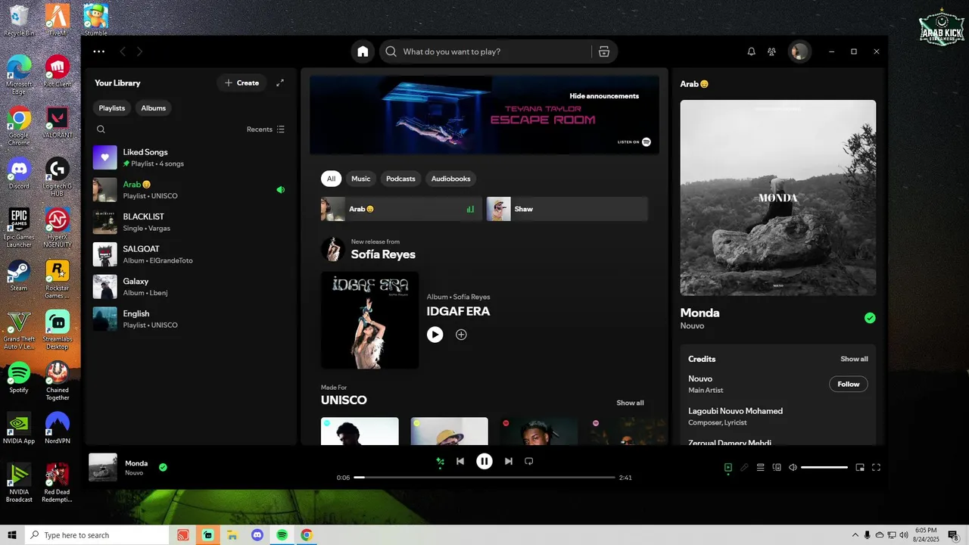The image size is (969, 545).
Task: Open the Shaw shortcut card
Action: coord(567,209)
